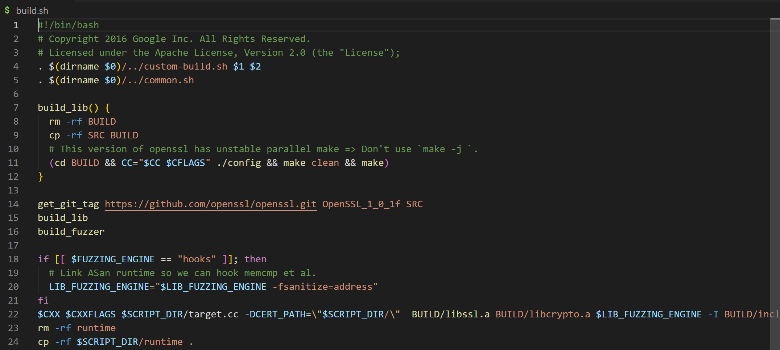
Task: Click the "hooks" string literal
Action: pyautogui.click(x=197, y=259)
